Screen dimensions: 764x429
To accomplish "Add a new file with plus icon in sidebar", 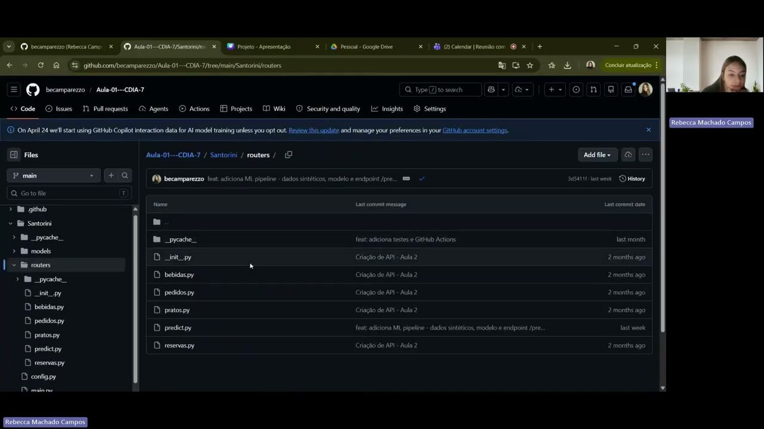I will tap(111, 175).
